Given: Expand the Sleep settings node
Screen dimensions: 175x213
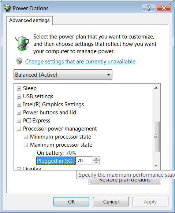Looking at the screenshot, I should pyautogui.click(x=19, y=89).
